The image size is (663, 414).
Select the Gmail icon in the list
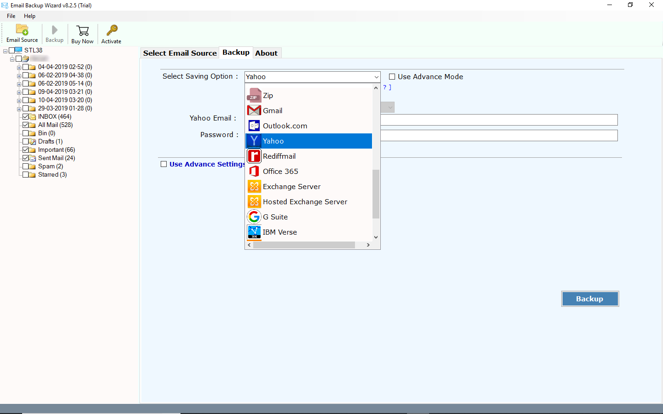[x=254, y=110]
